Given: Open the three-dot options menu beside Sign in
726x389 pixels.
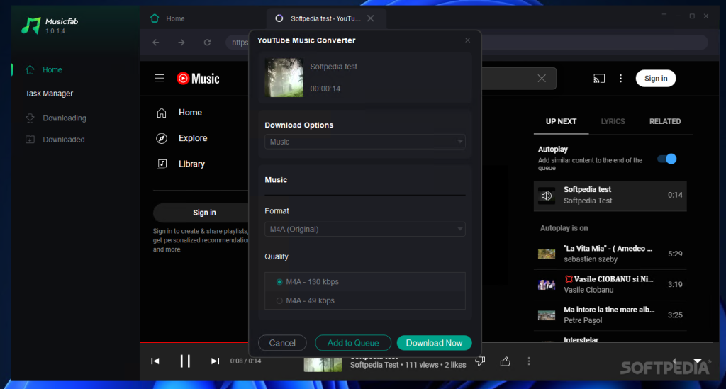Looking at the screenshot, I should [x=620, y=79].
